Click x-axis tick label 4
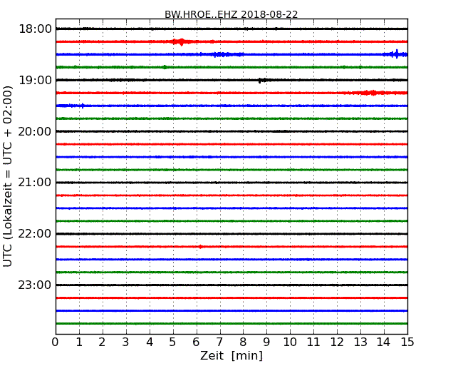 click(x=150, y=342)
